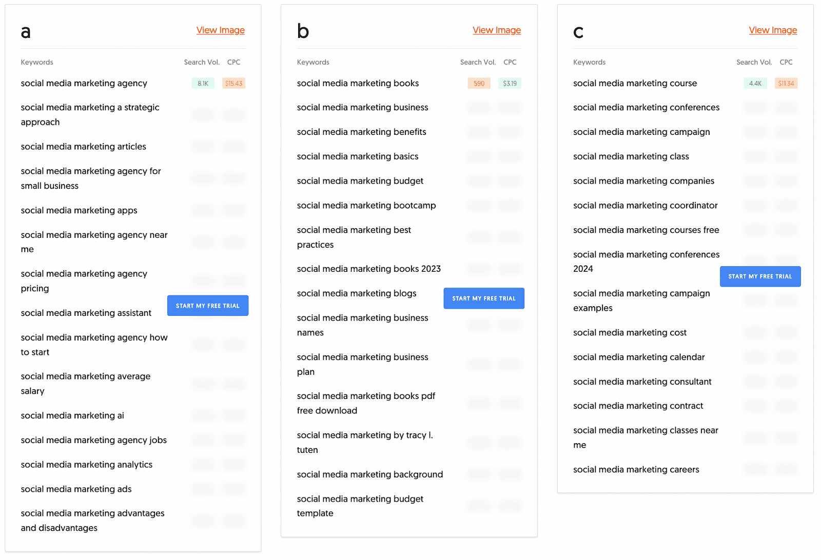Select the 8.1K search volume badge
Viewport: 821px width, 560px height.
pyautogui.click(x=203, y=83)
